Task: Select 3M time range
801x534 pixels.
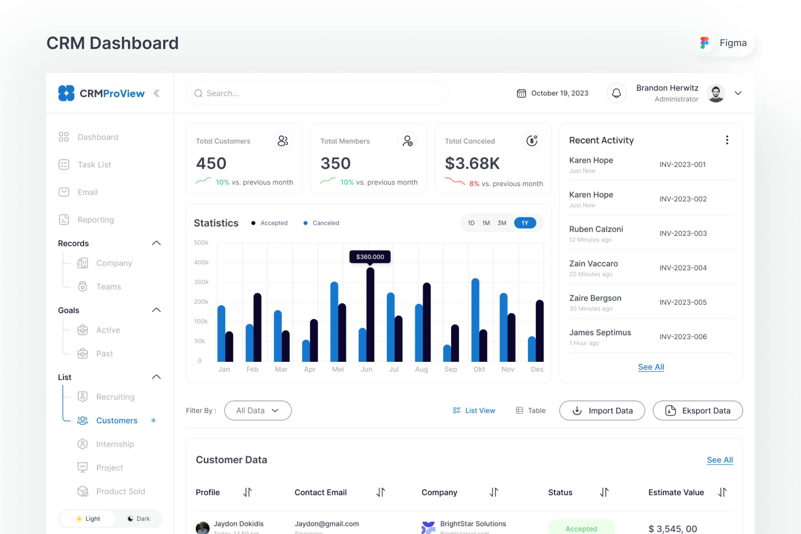Action: (x=502, y=223)
